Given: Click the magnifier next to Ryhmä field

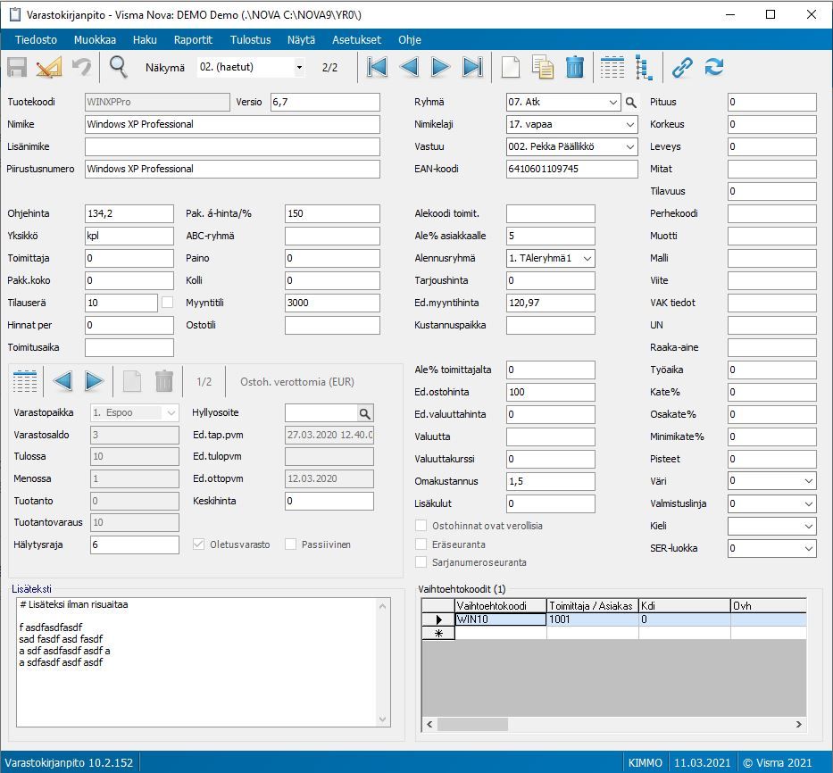Looking at the screenshot, I should tap(631, 103).
